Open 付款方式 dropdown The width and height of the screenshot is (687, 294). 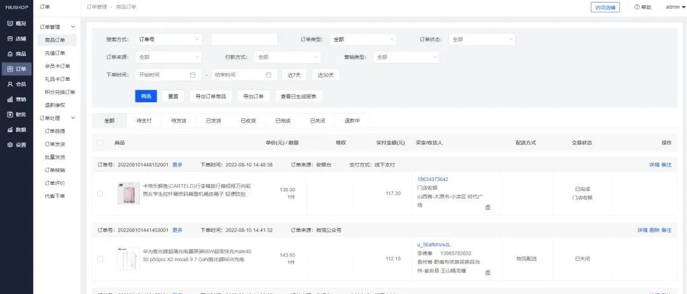coord(288,57)
